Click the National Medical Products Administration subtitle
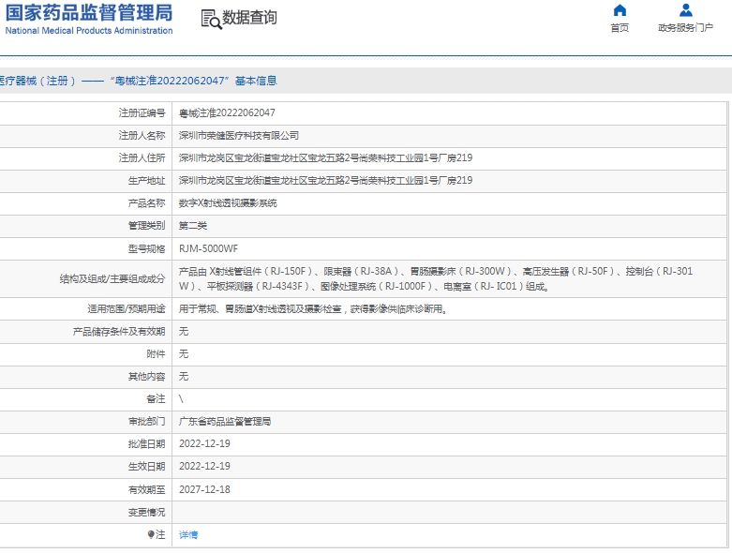Screen dimensions: 732x553 [89, 31]
